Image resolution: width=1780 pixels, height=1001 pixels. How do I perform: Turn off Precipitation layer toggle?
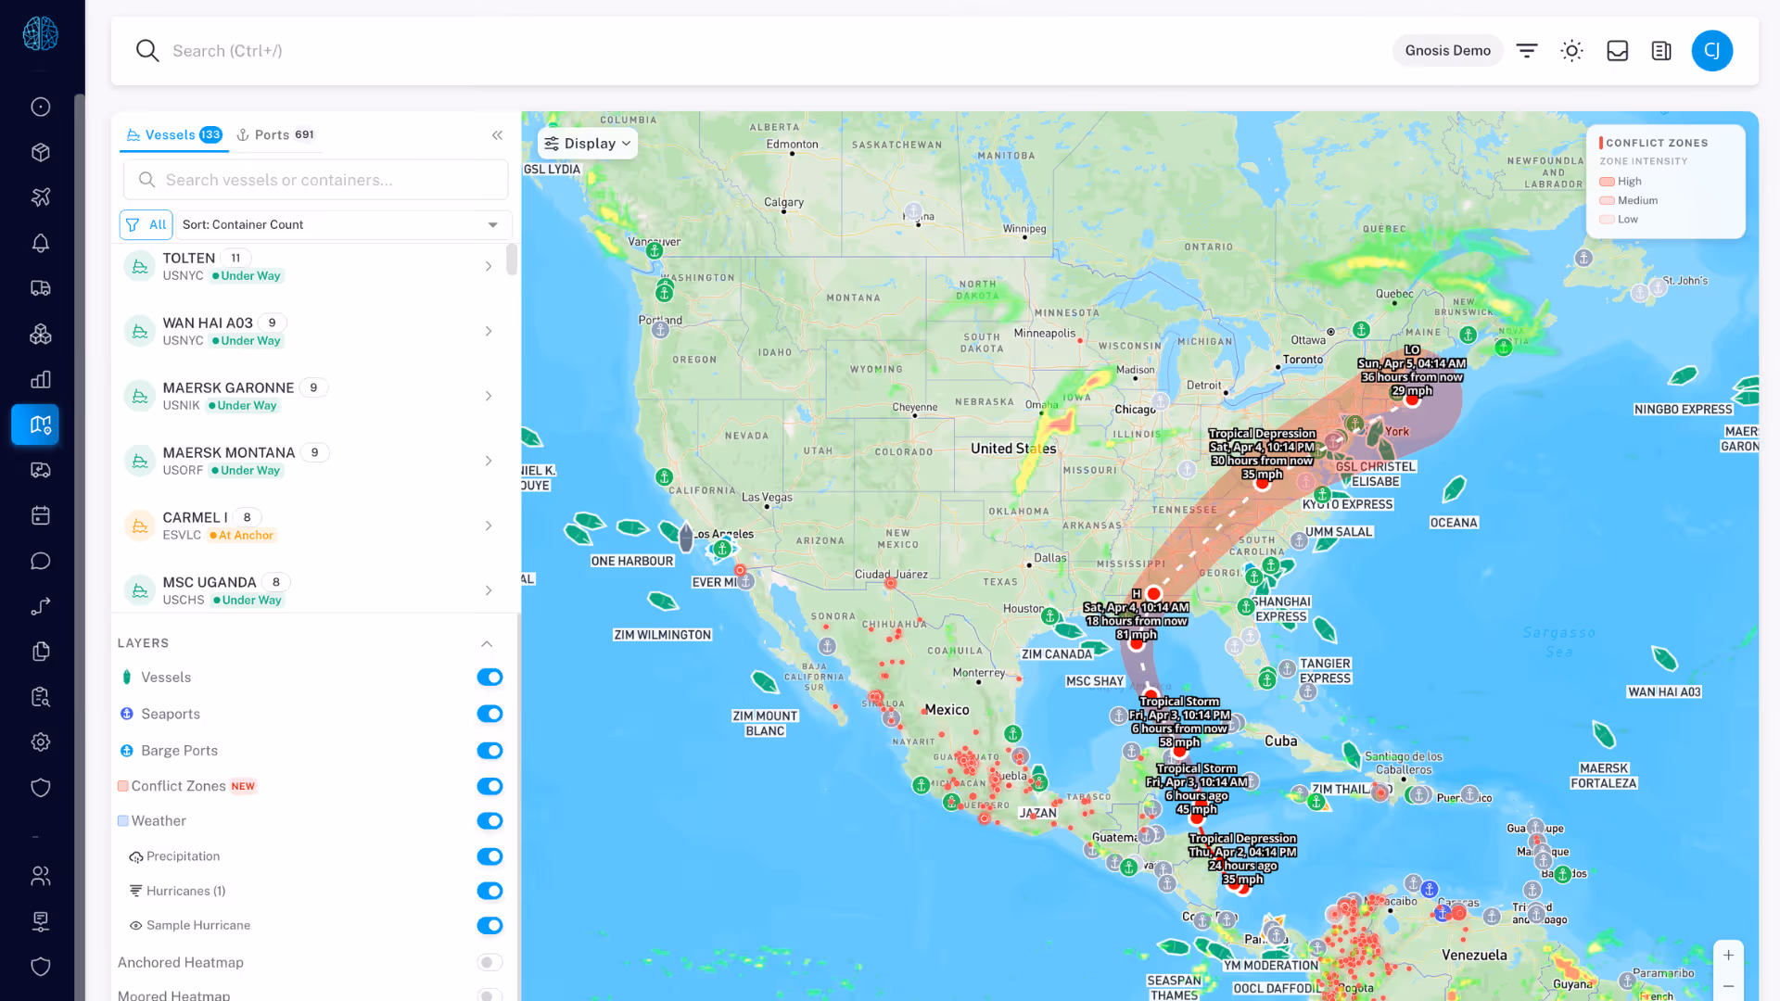tap(489, 856)
